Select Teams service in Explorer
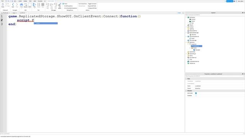The image size is (245, 138). pyautogui.click(x=191, y=56)
